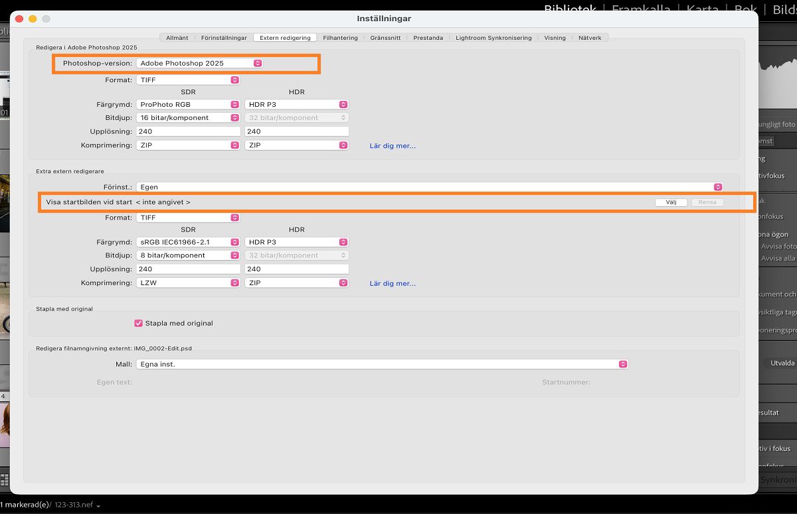Open the Förinst. Egen dropdown
This screenshot has height=514, width=797.
click(429, 187)
